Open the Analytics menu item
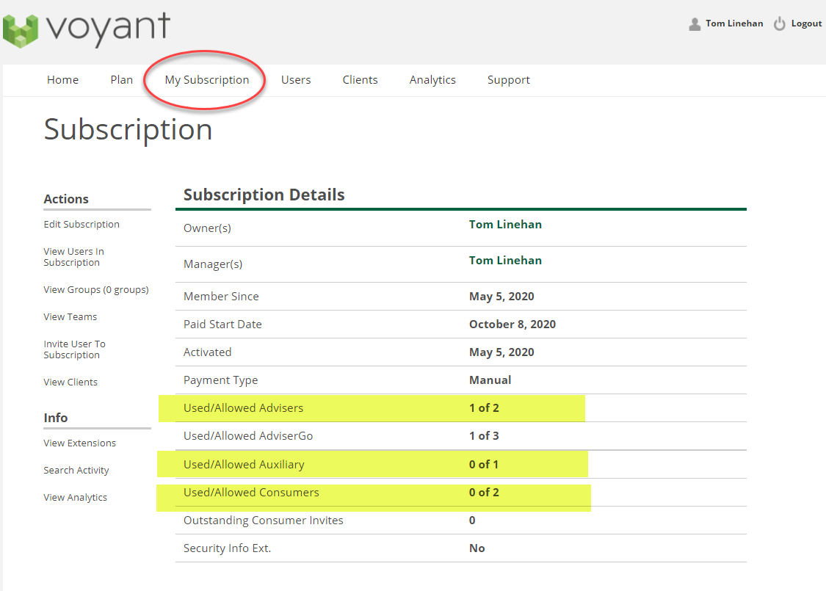Image resolution: width=826 pixels, height=591 pixels. [x=432, y=80]
